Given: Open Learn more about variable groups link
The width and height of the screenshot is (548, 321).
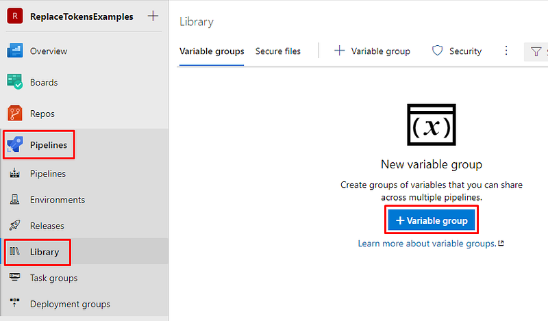Looking at the screenshot, I should 427,244.
